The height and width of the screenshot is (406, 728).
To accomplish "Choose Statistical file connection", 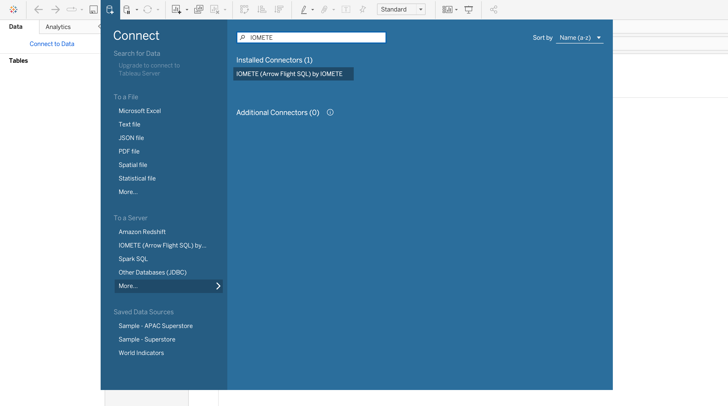I will 137,178.
